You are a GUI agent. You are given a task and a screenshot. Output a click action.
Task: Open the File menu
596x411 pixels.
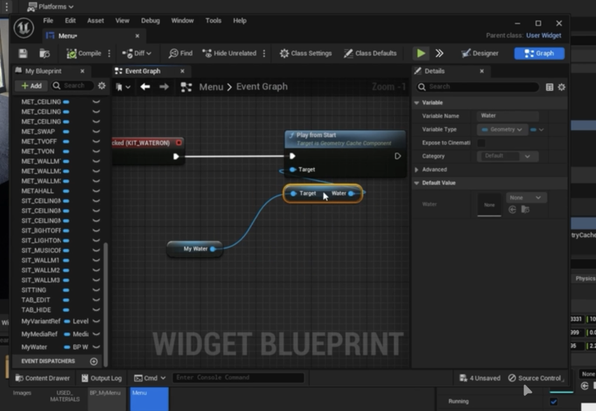click(x=48, y=20)
